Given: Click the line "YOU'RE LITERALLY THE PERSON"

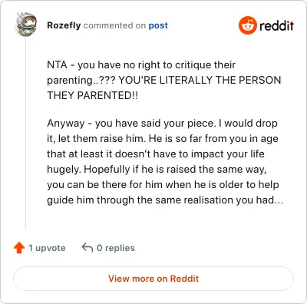Looking at the screenshot, I should click(x=200, y=80).
